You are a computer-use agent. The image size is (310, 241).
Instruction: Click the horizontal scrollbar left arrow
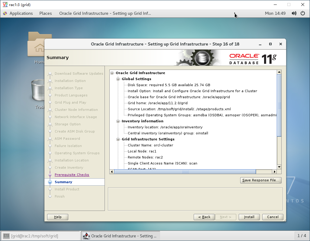112,172
